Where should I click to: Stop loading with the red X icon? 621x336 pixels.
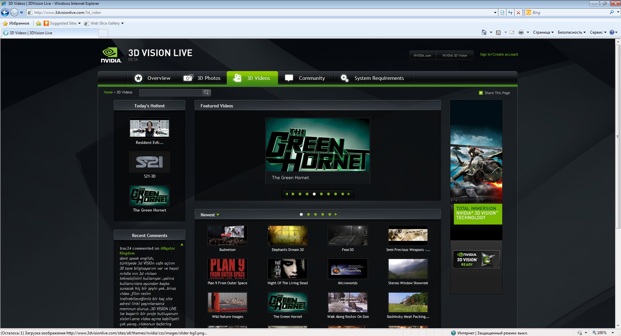point(518,13)
